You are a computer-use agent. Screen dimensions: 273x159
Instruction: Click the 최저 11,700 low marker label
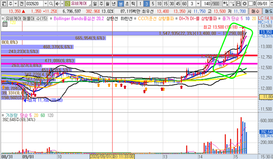coord(45,100)
